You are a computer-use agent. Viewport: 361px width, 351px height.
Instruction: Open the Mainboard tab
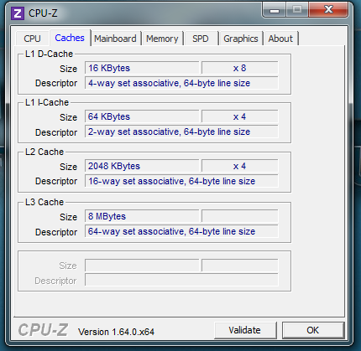(x=115, y=39)
